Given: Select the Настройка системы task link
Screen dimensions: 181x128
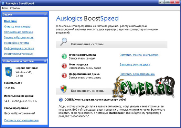Looking at the screenshot, I should [16, 43].
